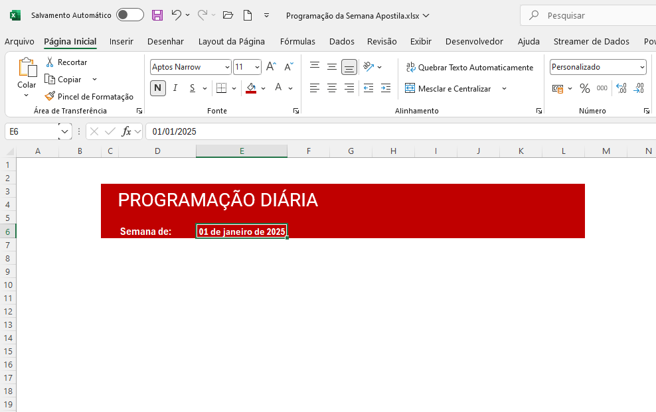This screenshot has height=412, width=656.
Task: Open Insert Function fx dialog
Action: click(126, 131)
